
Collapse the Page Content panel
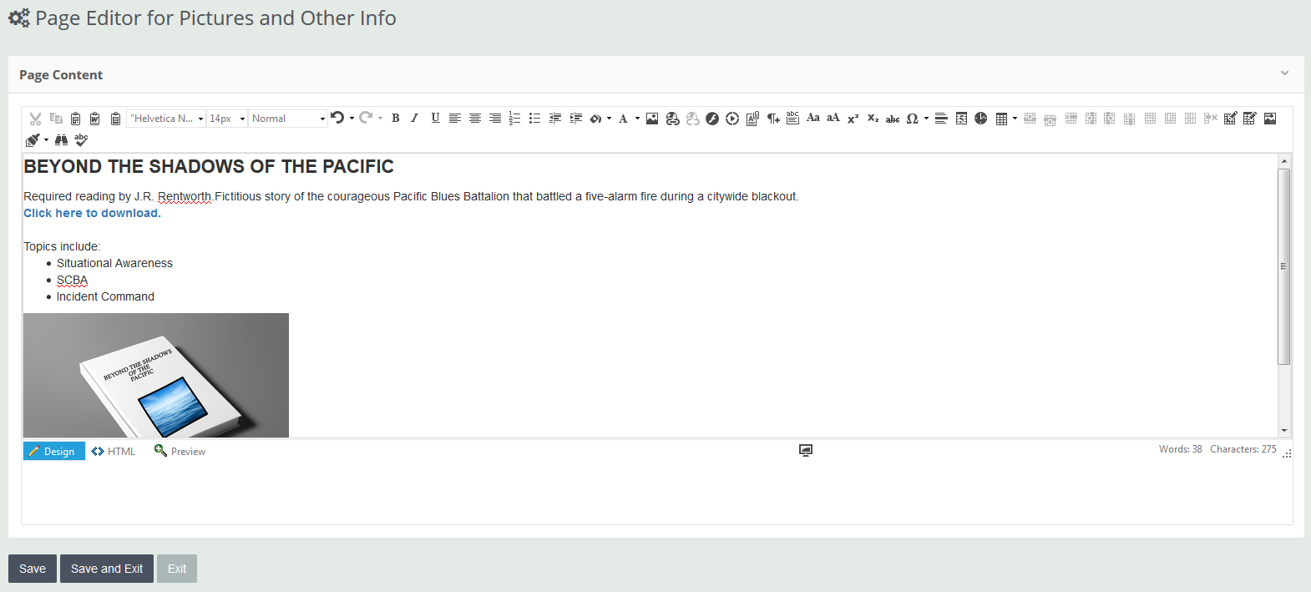point(1284,73)
